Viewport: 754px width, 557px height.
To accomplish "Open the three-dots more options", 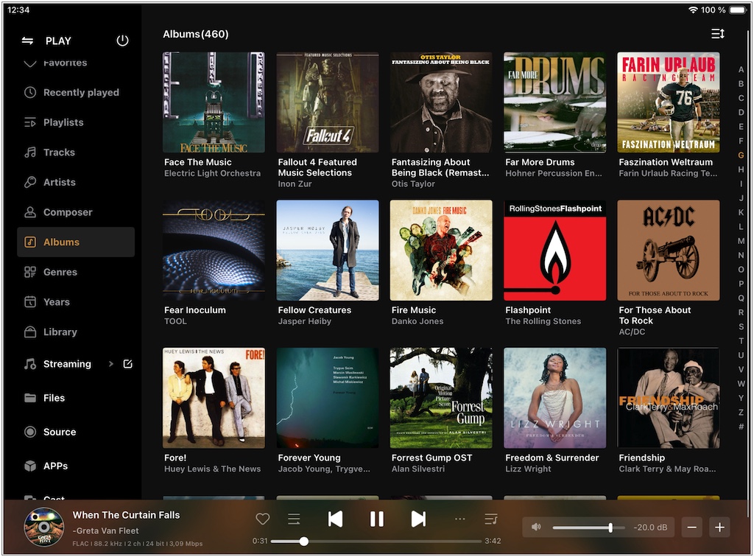I will tap(459, 519).
